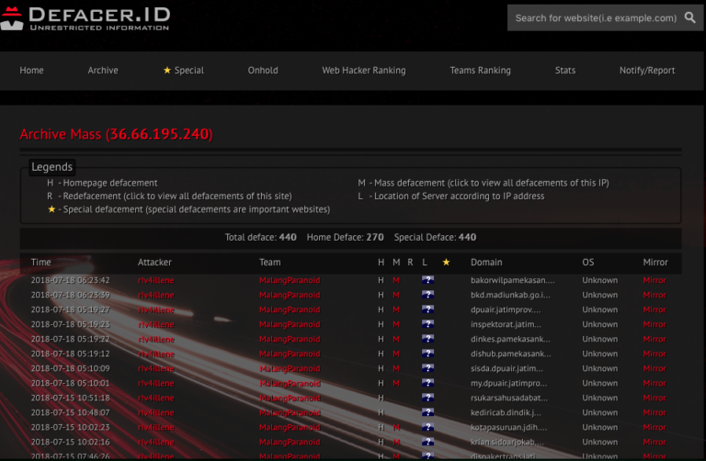Screen dimensions: 706x461
Task: Select domain kediricab.dindik.j... cell
Action: pyautogui.click(x=507, y=412)
